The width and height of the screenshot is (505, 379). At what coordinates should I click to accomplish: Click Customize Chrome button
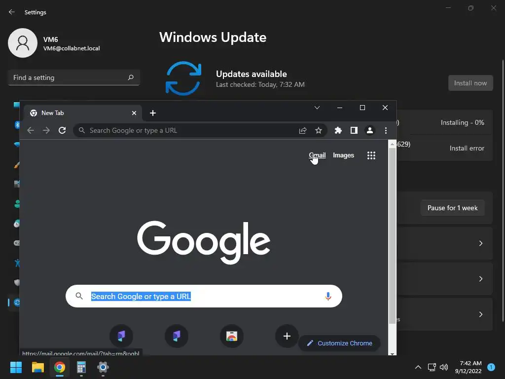click(339, 343)
